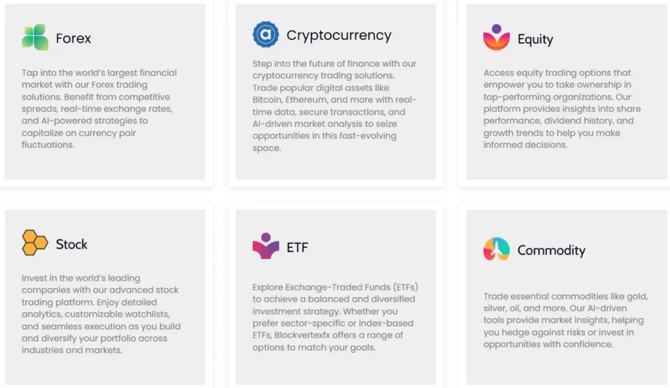
Task: Click the blue Cryptocurrency badge icon
Action: pos(266,35)
